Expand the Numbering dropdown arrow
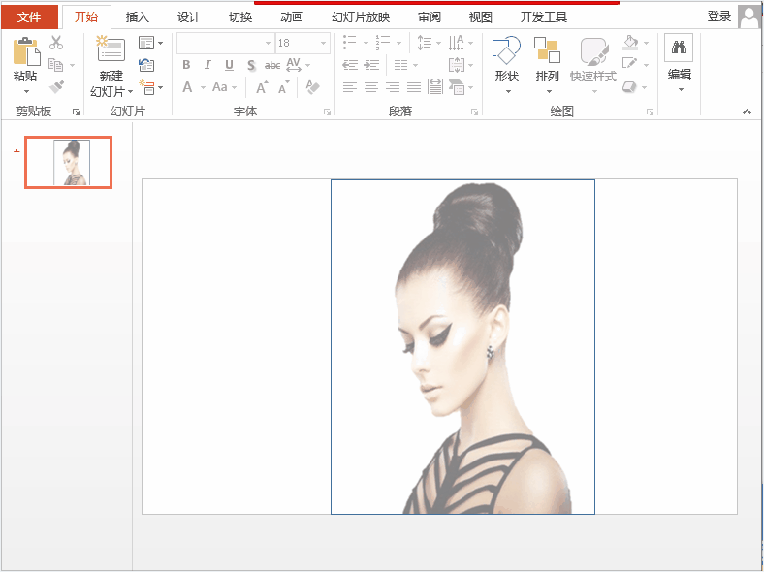The image size is (764, 572). (x=399, y=43)
